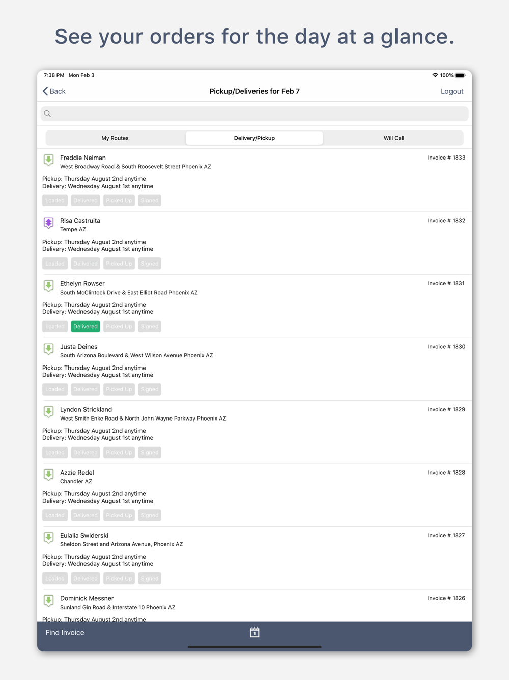Click Invoice # 1831 label
The width and height of the screenshot is (509, 680).
446,284
